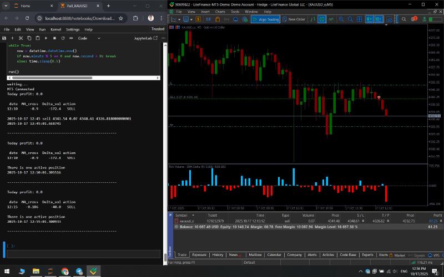Restart kernel and run all cells
Image resolution: width=444 pixels, height=277 pixels.
71,38
